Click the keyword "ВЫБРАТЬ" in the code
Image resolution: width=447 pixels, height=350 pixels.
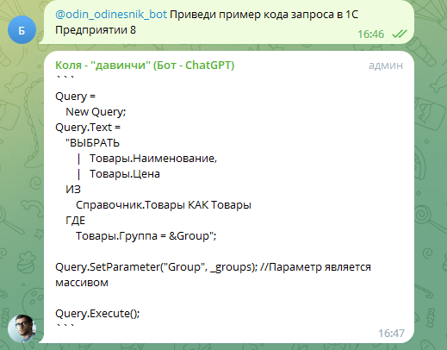click(x=92, y=143)
